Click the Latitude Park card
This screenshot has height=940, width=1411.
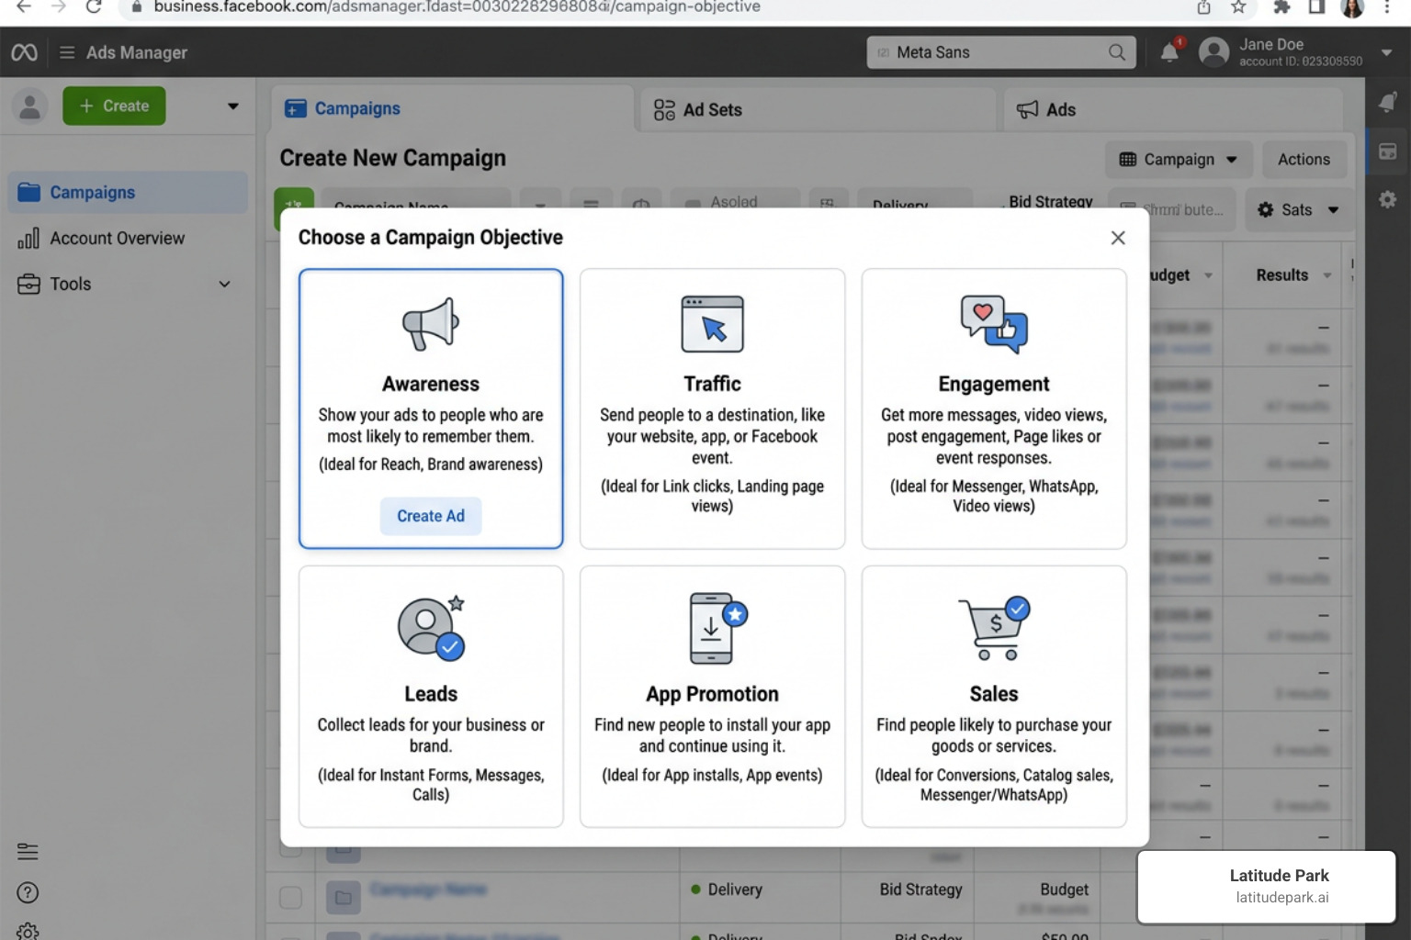tap(1267, 887)
